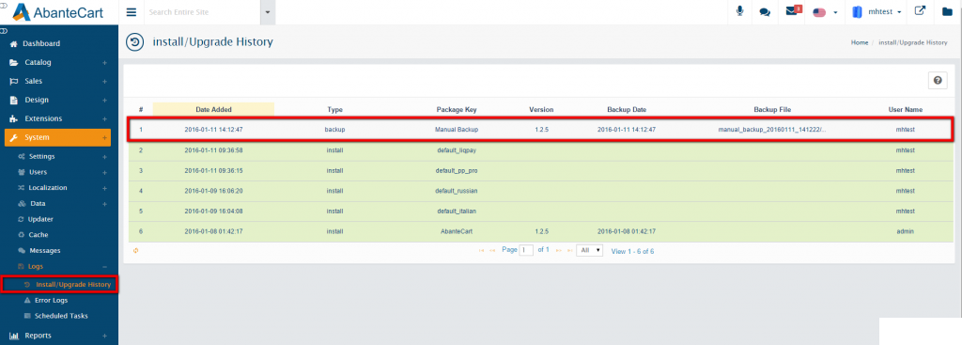Click the history icon beside page title
This screenshot has width=962, height=345.
pos(134,42)
